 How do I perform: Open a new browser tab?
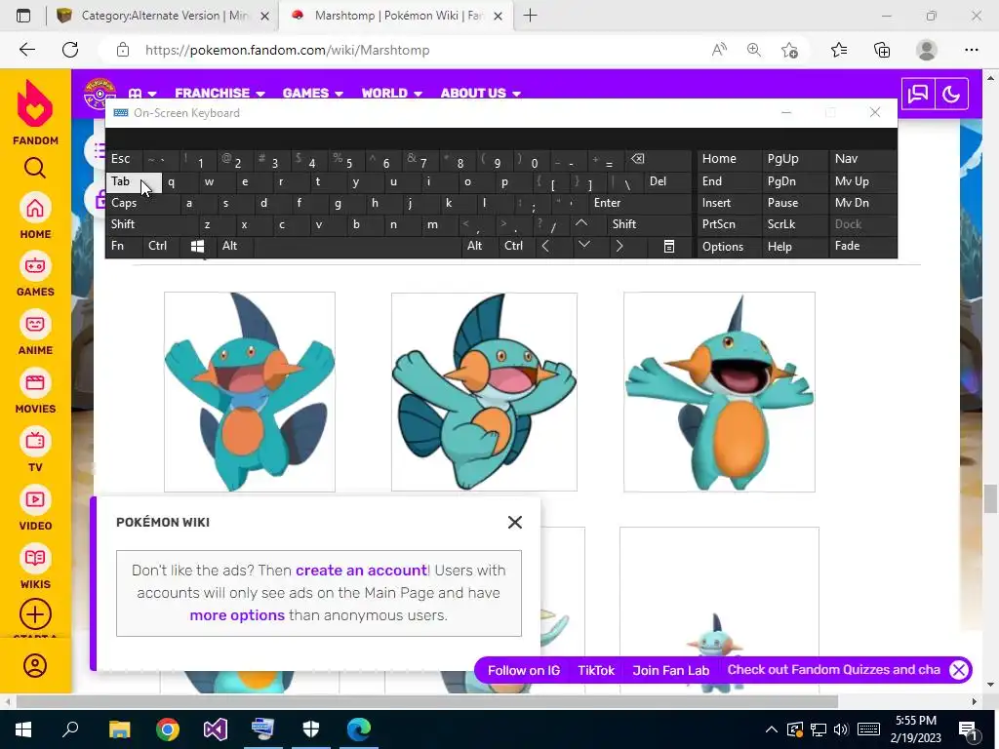click(x=530, y=16)
